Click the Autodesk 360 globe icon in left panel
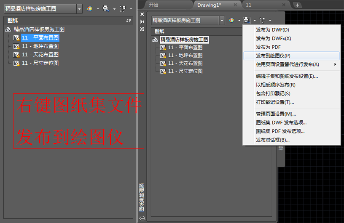Viewport: 344px width, 223px height. tap(90, 8)
